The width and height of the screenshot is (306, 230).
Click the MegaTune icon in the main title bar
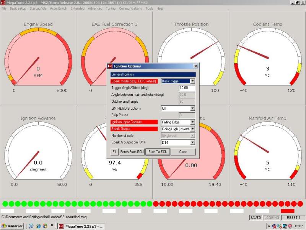tap(3, 3)
